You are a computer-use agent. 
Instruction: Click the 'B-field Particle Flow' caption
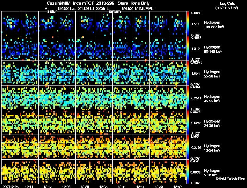(231, 178)
